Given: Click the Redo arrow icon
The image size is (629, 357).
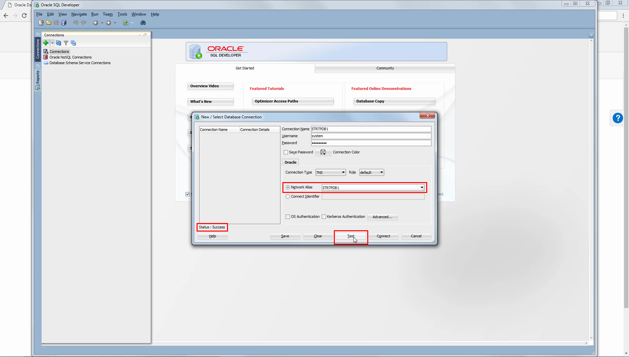Looking at the screenshot, I should [84, 23].
